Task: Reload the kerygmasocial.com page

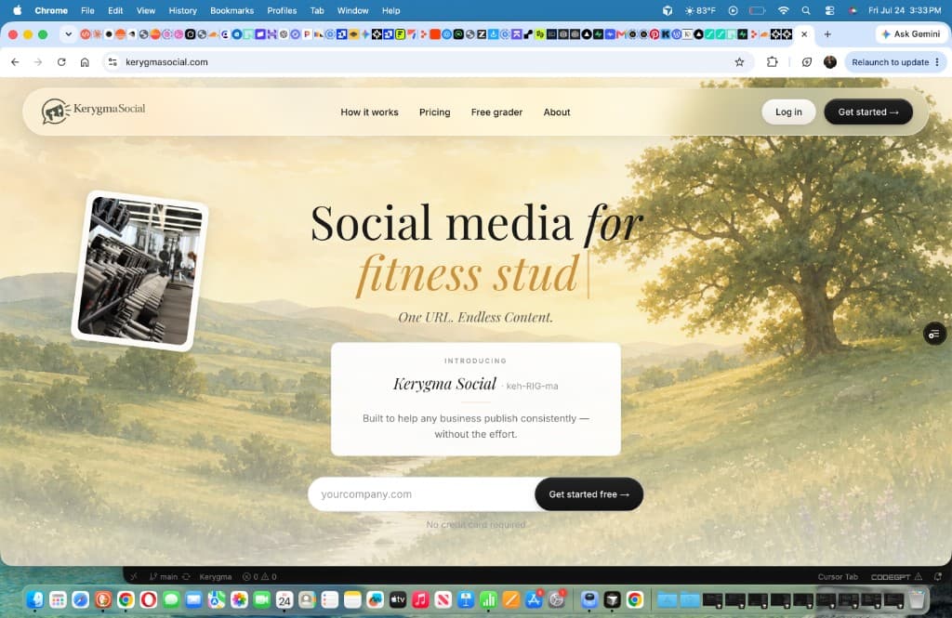Action: (x=61, y=62)
